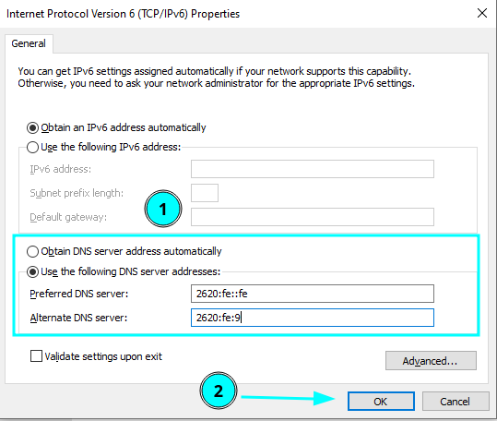This screenshot has height=421, width=497.
Task: Close the IPv6 Properties window
Action: coord(482,13)
